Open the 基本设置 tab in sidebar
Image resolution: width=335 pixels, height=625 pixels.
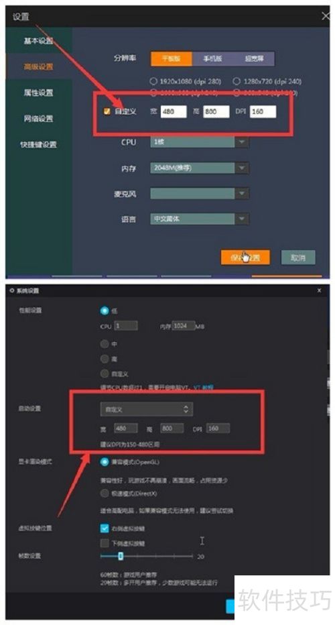39,41
